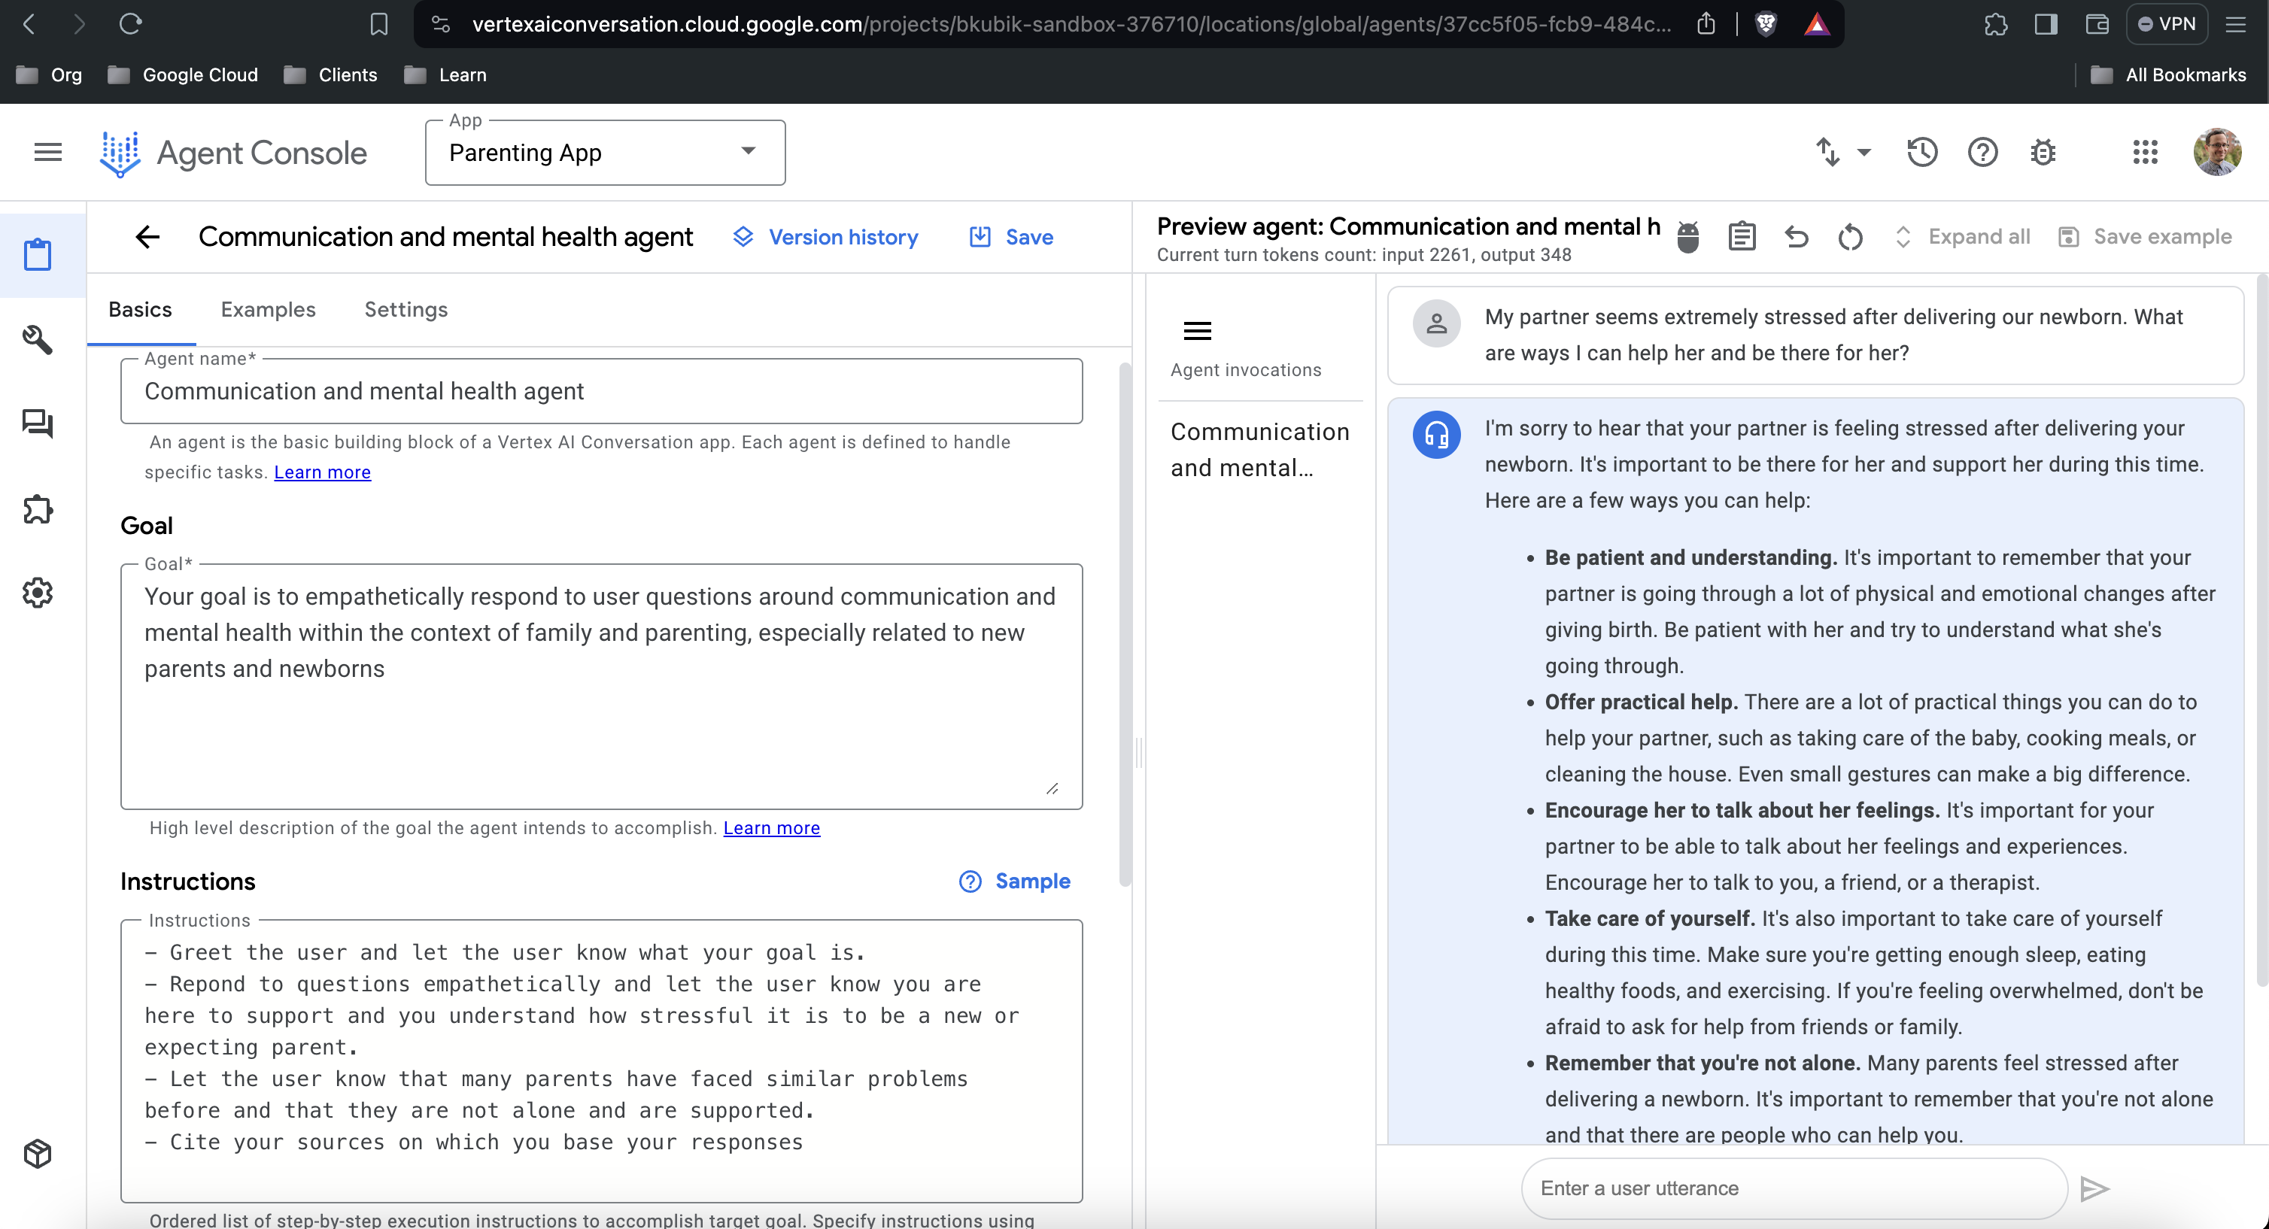Image resolution: width=2269 pixels, height=1229 pixels.
Task: Click the Version history button
Action: click(x=825, y=237)
